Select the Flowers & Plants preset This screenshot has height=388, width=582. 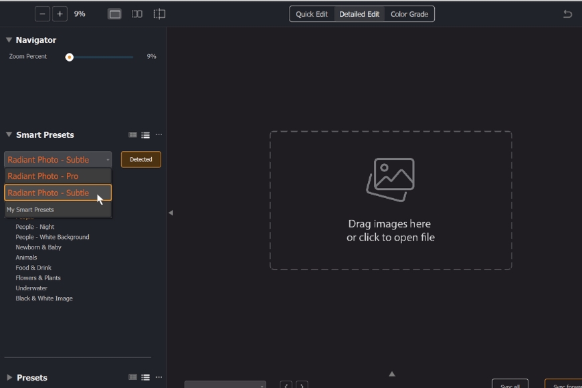click(x=38, y=278)
